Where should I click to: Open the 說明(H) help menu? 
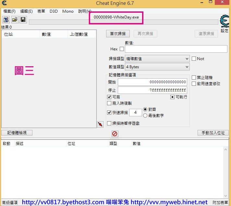[x=85, y=11]
